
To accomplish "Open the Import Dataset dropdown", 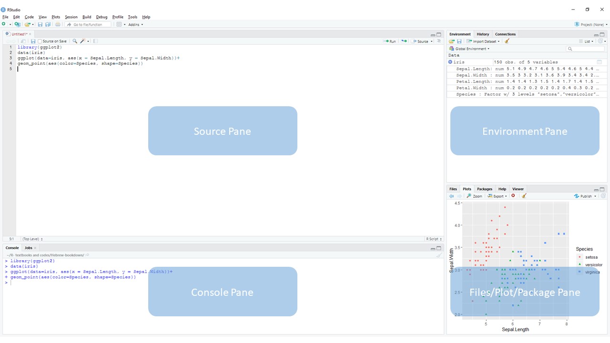I will pyautogui.click(x=483, y=41).
